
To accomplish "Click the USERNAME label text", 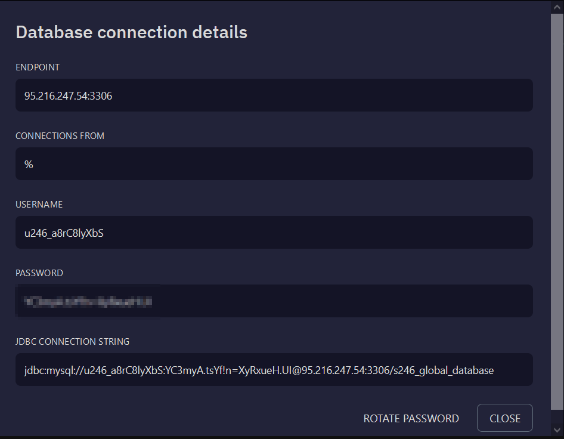I will [39, 205].
